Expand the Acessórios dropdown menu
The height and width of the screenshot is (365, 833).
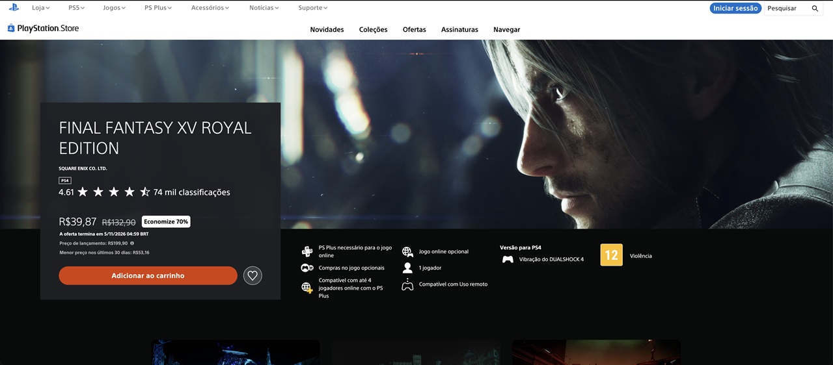coord(210,8)
